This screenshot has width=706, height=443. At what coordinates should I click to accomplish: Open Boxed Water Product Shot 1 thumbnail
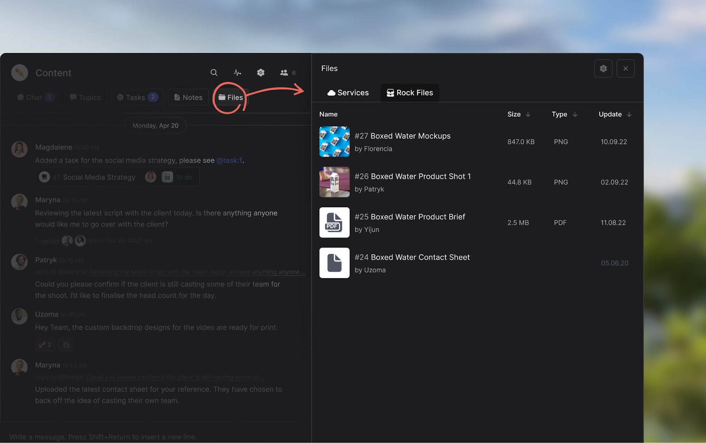click(334, 182)
